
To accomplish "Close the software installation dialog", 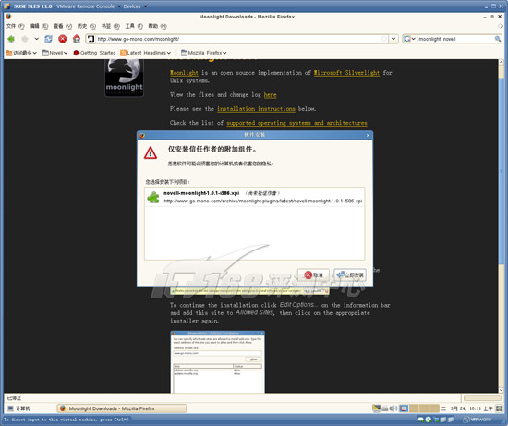I will click(368, 135).
